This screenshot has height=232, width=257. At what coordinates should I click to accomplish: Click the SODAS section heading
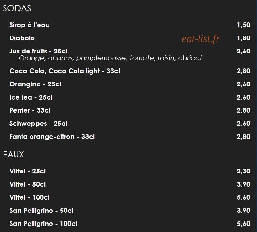[17, 8]
